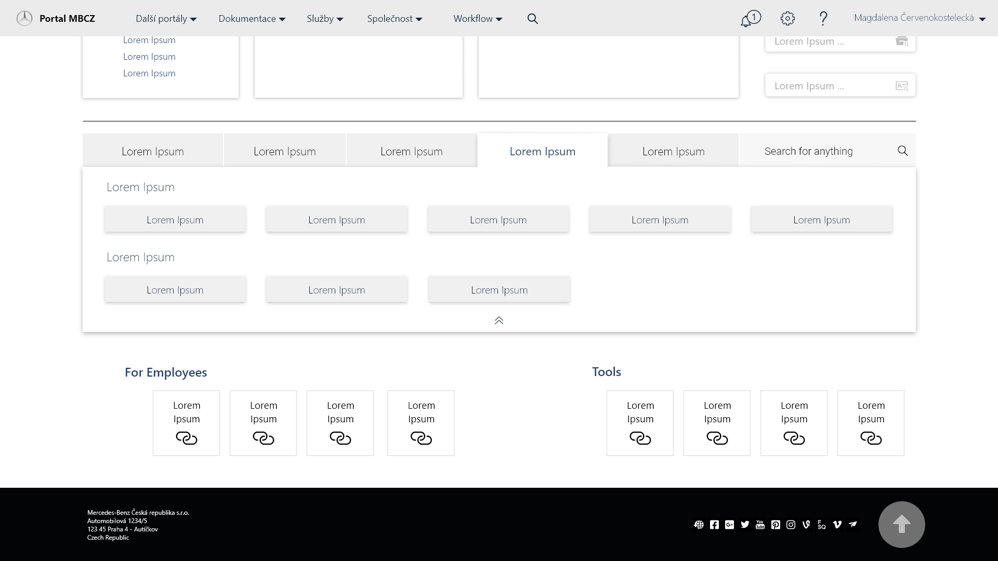Screen dimensions: 998x561
Task: Click the help question mark icon
Action: [823, 19]
